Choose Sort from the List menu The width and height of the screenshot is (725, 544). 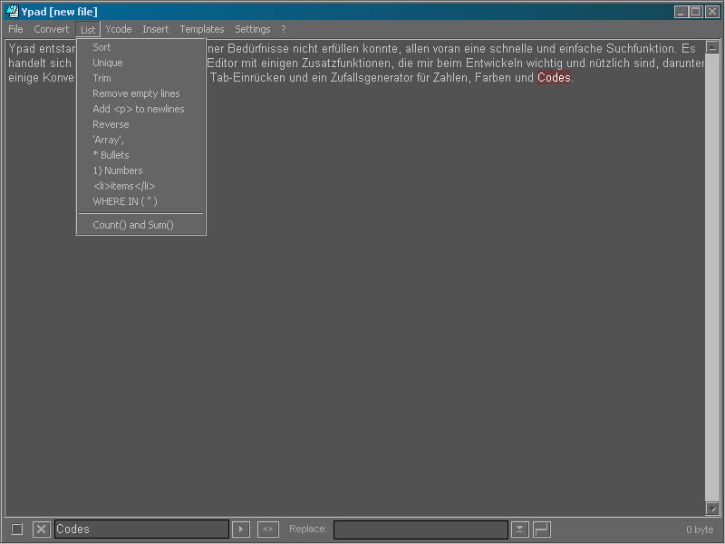coord(101,47)
